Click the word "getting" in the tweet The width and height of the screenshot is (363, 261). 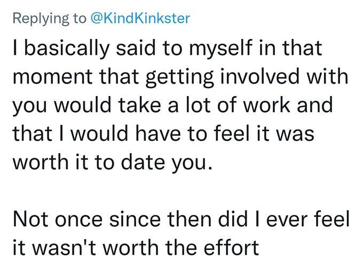coord(180,77)
